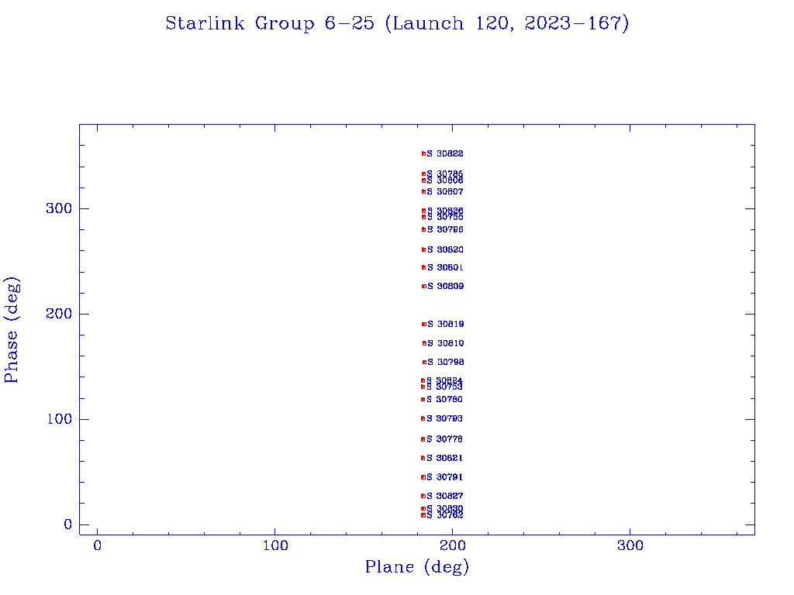This screenshot has height=595, width=794.
Task: Click the "100" tick label on Plane axis
Action: click(275, 545)
